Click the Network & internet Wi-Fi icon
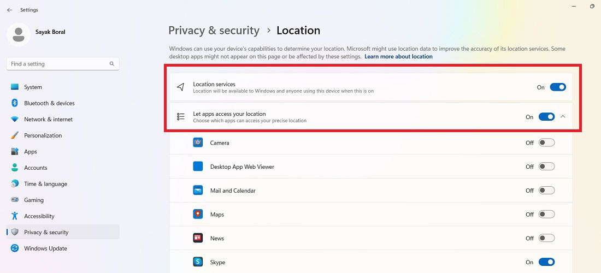This screenshot has width=601, height=273. coord(15,119)
